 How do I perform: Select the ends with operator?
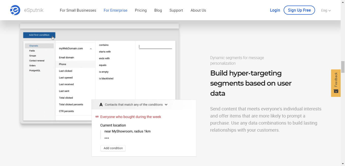(104, 58)
